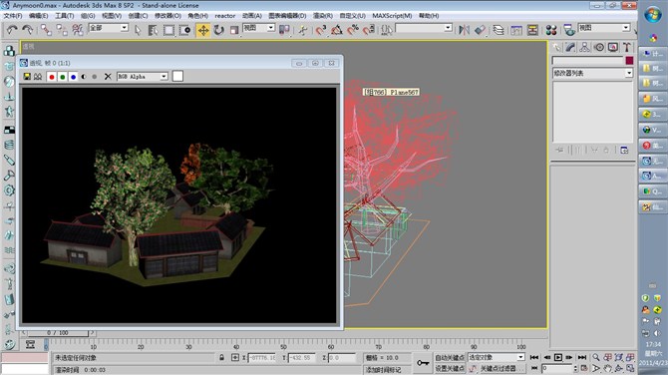
Task: Click the Undo arrow in main toolbar
Action: click(x=12, y=29)
